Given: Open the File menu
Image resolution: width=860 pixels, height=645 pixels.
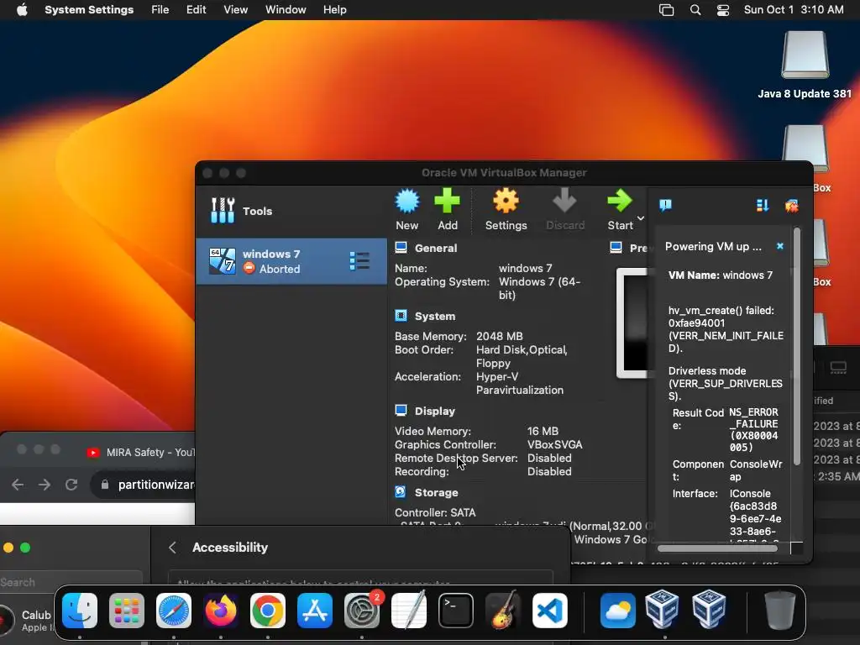Looking at the screenshot, I should 160,9.
